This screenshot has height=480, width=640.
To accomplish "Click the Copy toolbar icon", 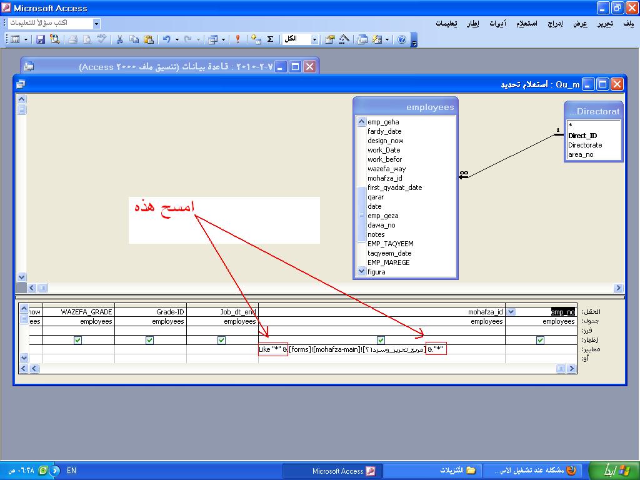I will tap(134, 39).
